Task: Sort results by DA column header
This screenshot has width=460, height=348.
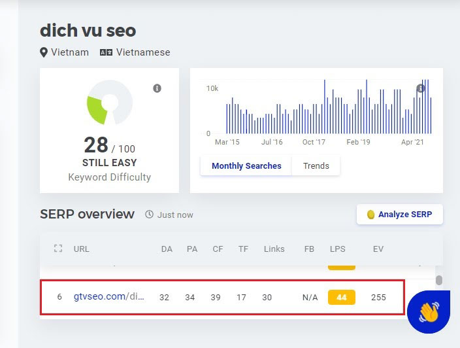Action: tap(167, 249)
